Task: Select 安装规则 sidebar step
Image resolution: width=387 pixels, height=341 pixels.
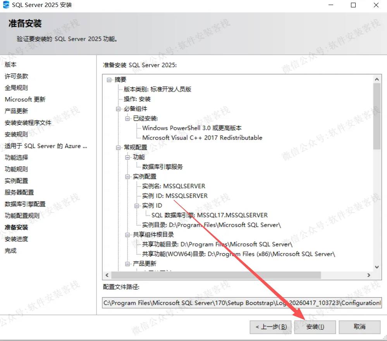Action: click(16, 134)
